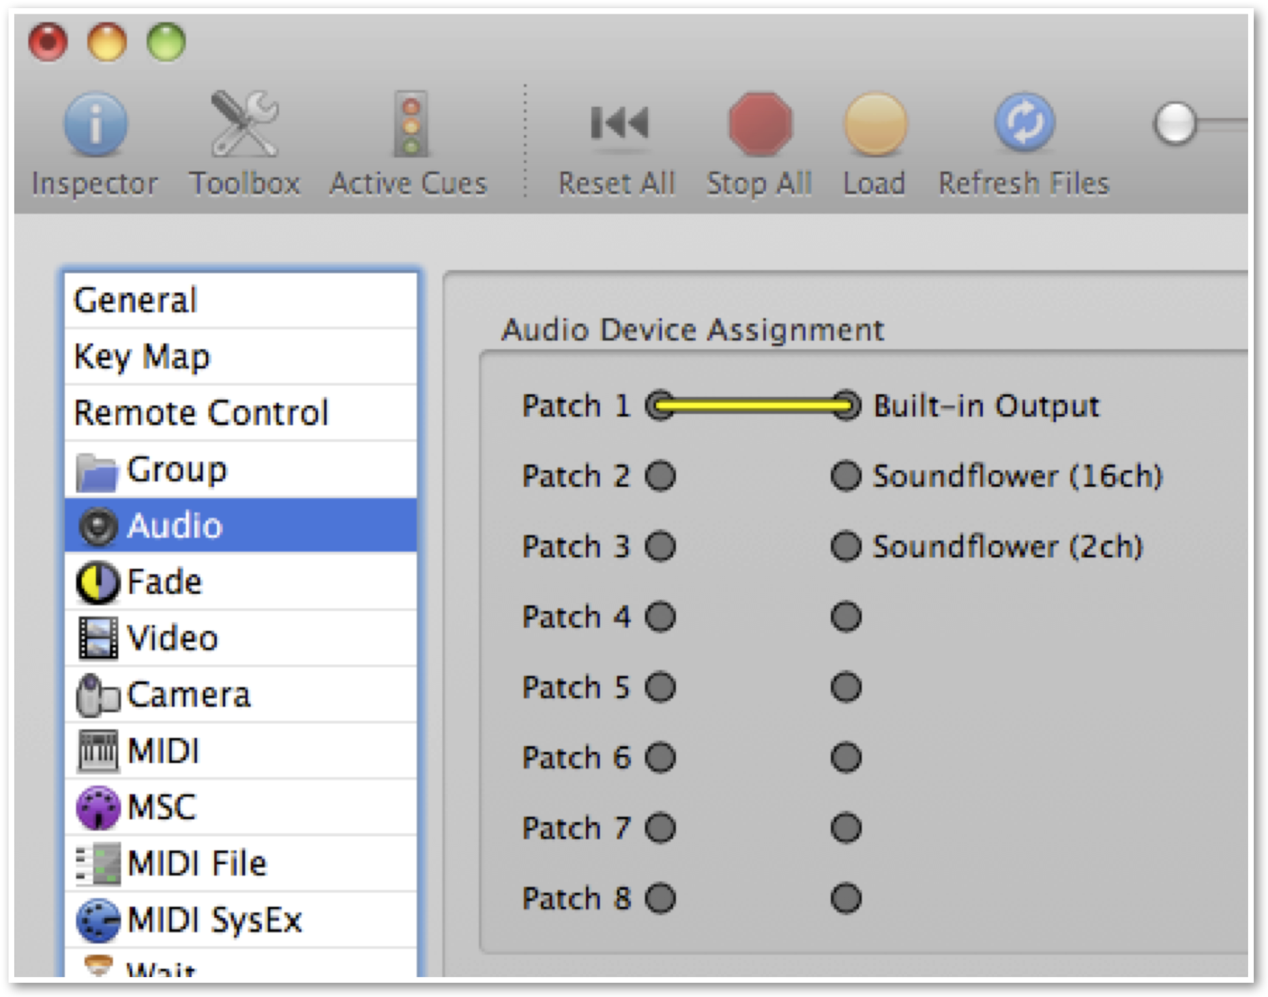The image size is (1268, 997).
Task: Click the Soundflower (16ch) connector circle
Action: click(x=846, y=476)
